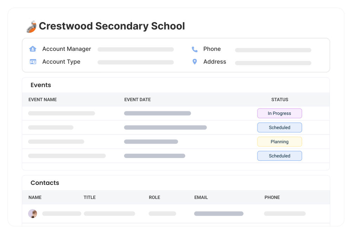Screen dimensions: 352x234
Task: Click the Address pin next to Address label
Action: pos(195,62)
